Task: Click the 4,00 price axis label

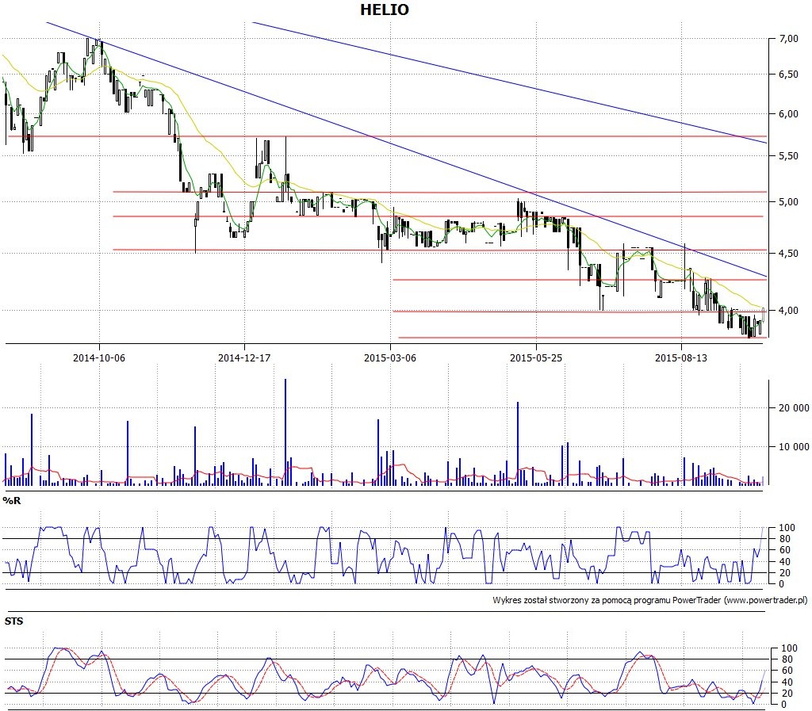Action: click(x=789, y=311)
